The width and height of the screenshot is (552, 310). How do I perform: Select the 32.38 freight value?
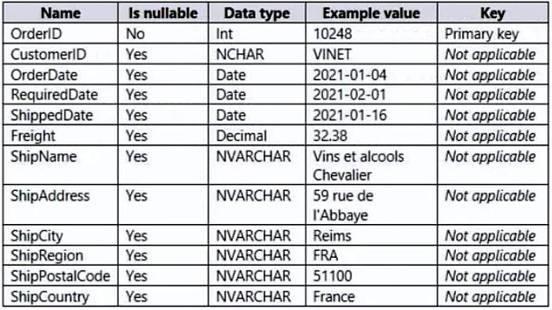330,136
